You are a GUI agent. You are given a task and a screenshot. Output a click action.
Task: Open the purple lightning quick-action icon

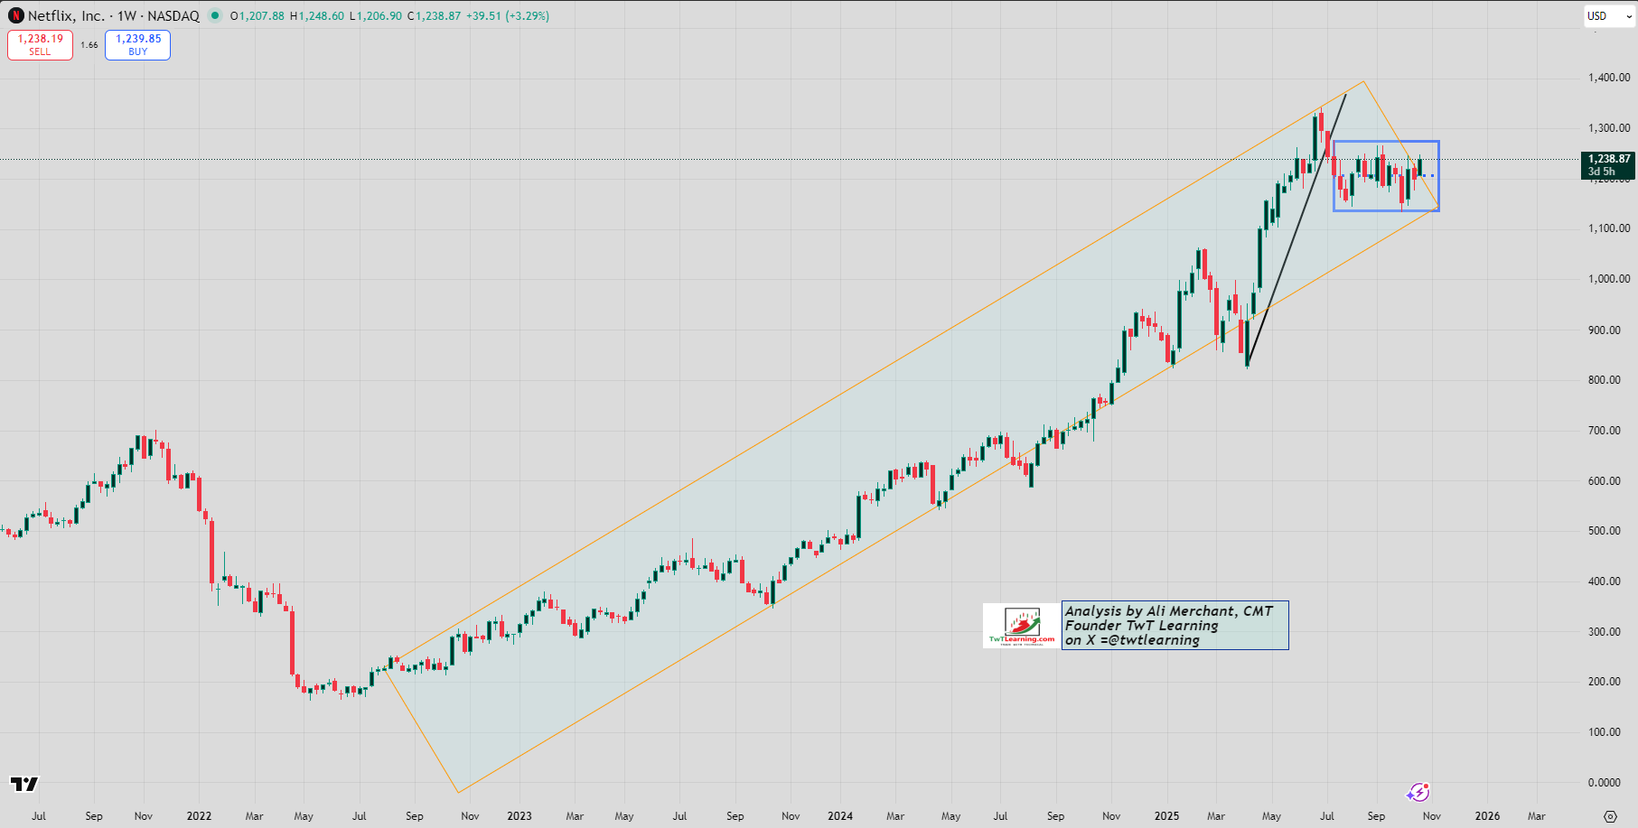(x=1418, y=792)
